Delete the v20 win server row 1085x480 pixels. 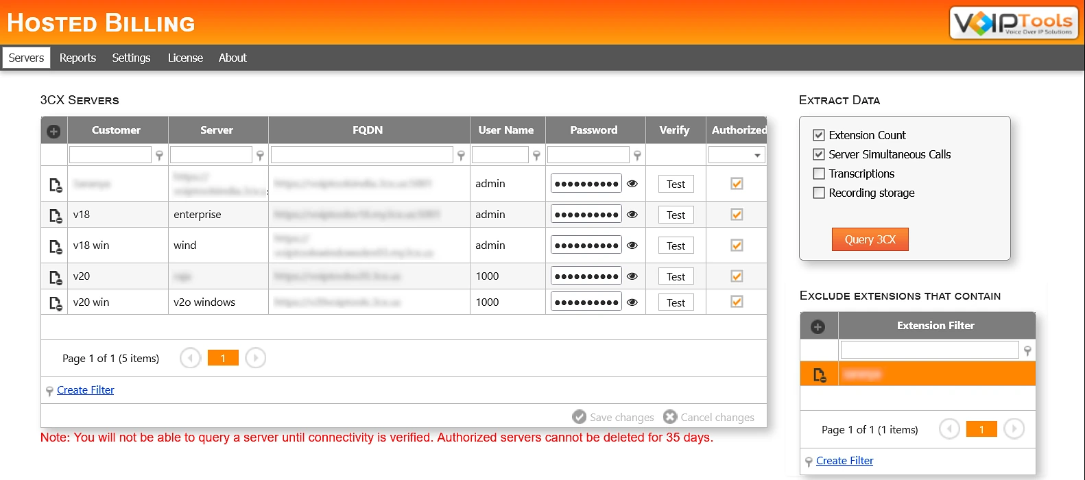click(x=56, y=302)
